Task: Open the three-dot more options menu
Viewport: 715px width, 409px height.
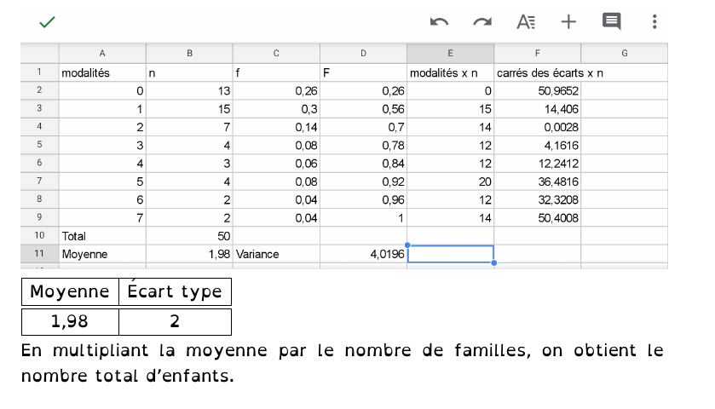Action: click(x=654, y=22)
